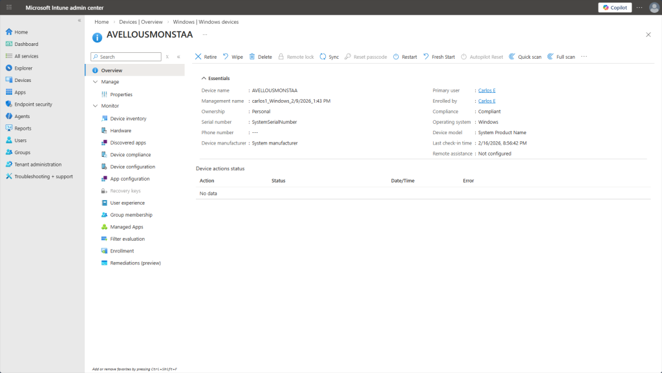Collapse the Manage menu group

click(96, 82)
